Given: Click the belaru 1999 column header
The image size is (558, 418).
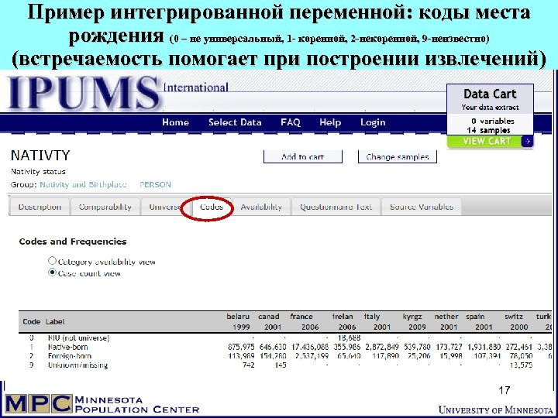Looking at the screenshot, I should [x=238, y=322].
